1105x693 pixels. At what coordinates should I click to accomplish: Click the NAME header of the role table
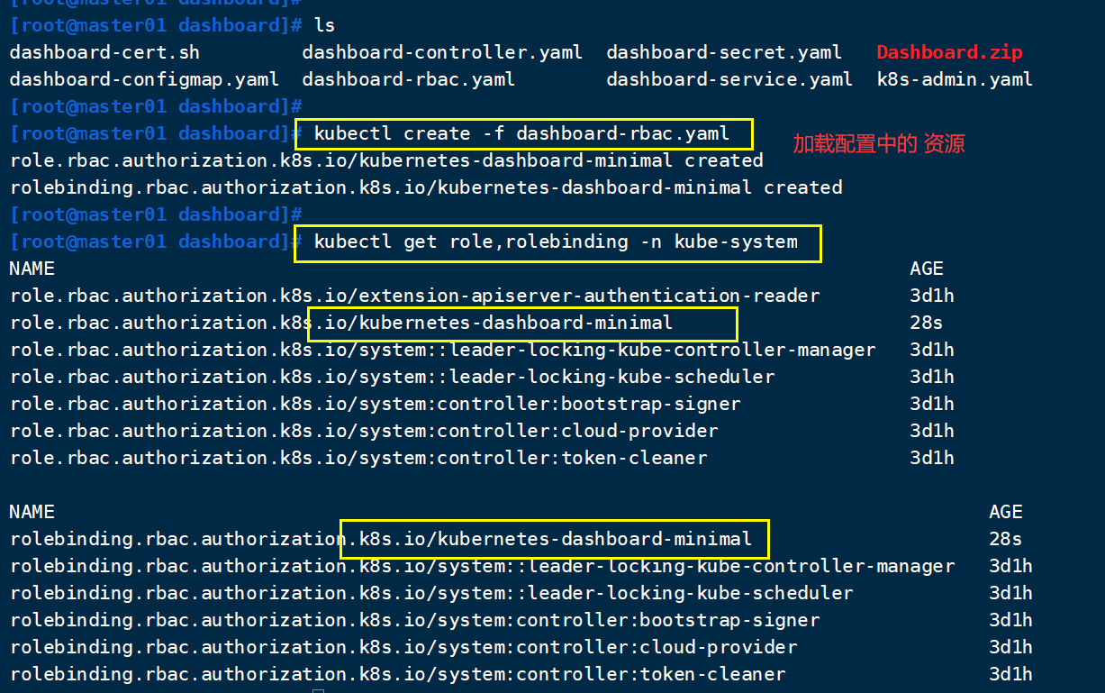tap(32, 269)
